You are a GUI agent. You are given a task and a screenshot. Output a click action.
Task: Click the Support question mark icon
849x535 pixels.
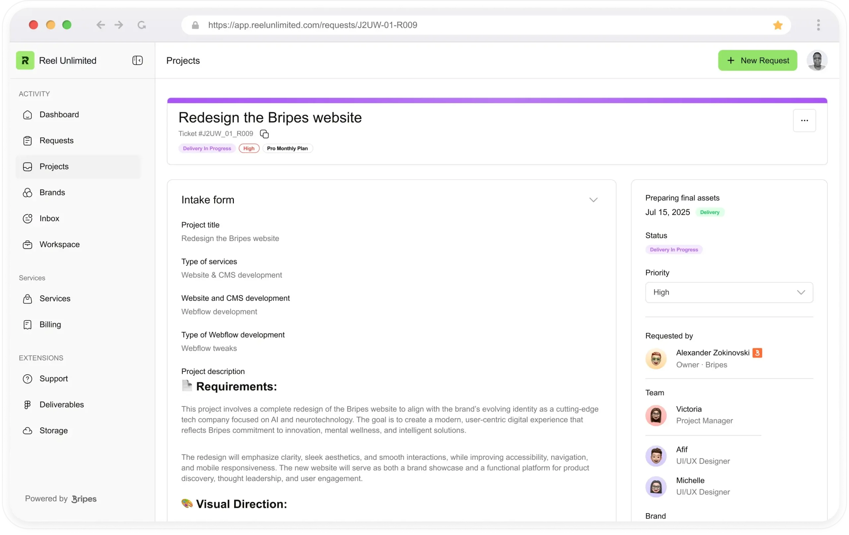(28, 379)
